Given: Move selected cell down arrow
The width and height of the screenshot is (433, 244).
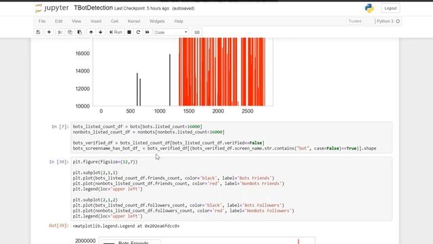Looking at the screenshot, I should point(101,32).
